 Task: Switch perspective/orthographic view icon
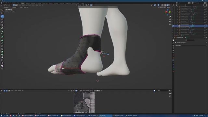click(170, 24)
